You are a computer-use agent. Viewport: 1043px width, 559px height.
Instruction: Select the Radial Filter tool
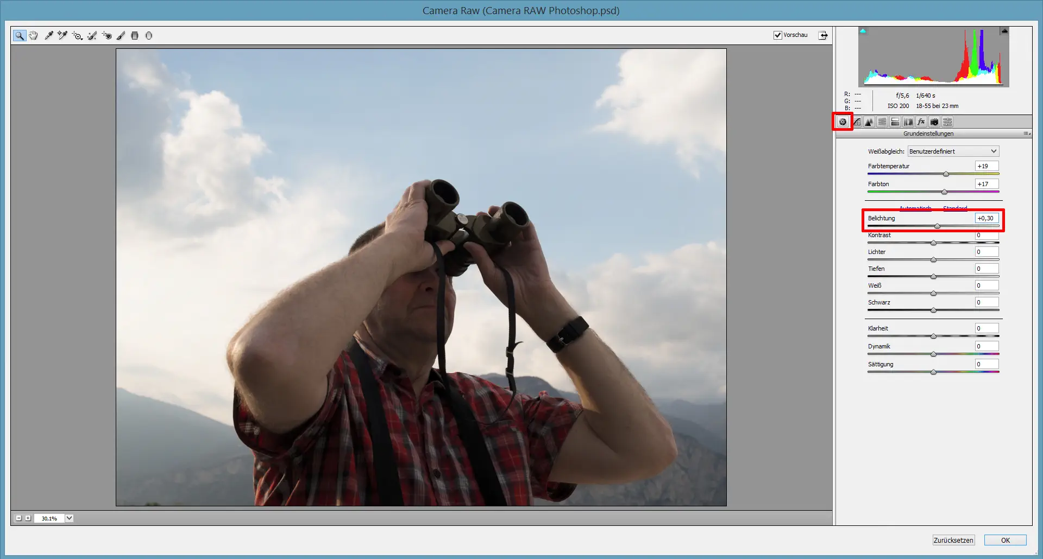pos(149,35)
